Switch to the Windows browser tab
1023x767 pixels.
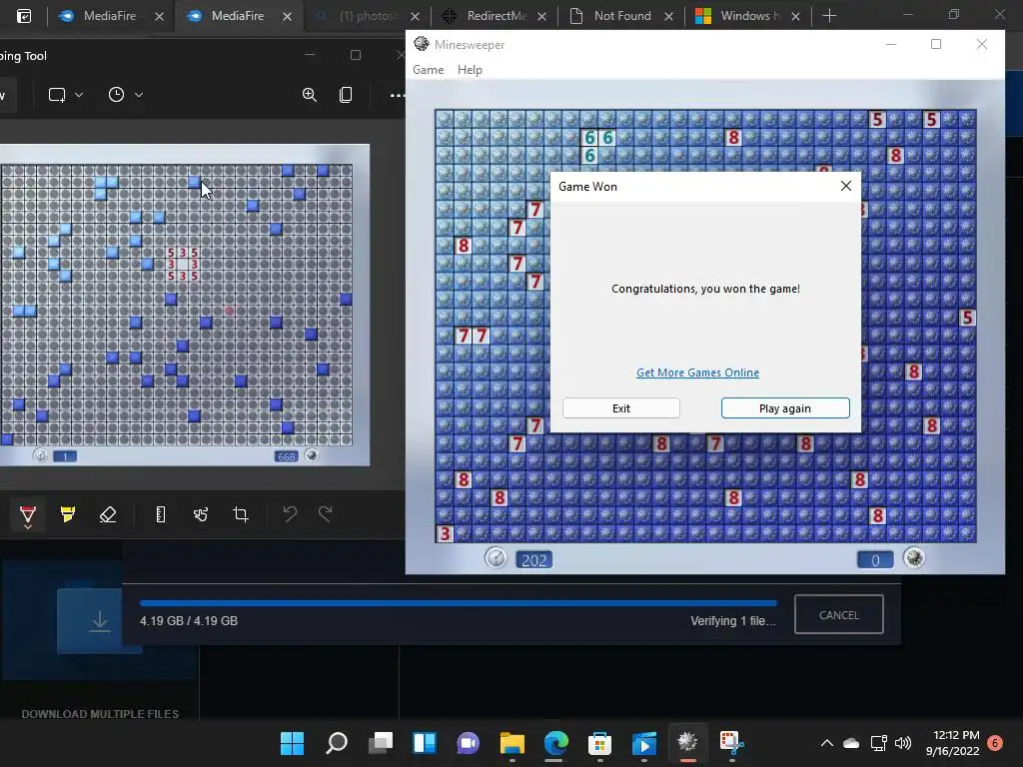[x=749, y=16]
